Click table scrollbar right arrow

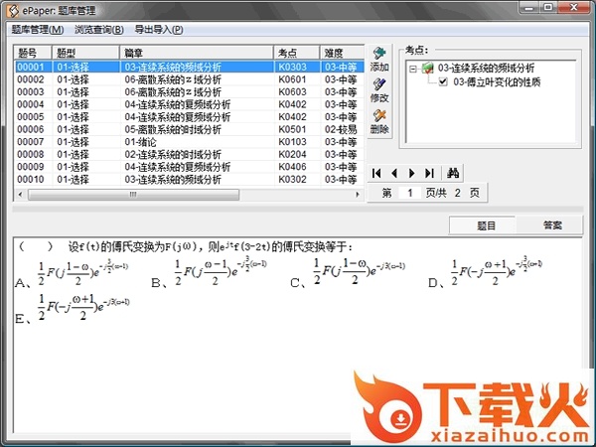358,195
